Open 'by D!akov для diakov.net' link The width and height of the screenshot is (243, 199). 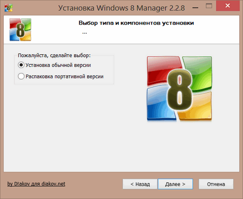(36, 184)
